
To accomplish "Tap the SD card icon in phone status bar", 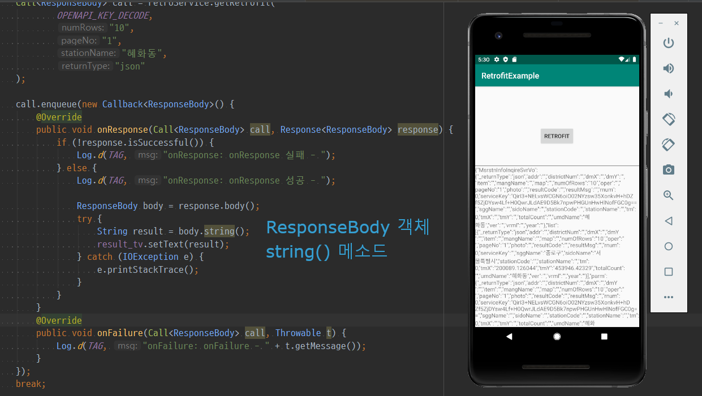I will tap(514, 59).
